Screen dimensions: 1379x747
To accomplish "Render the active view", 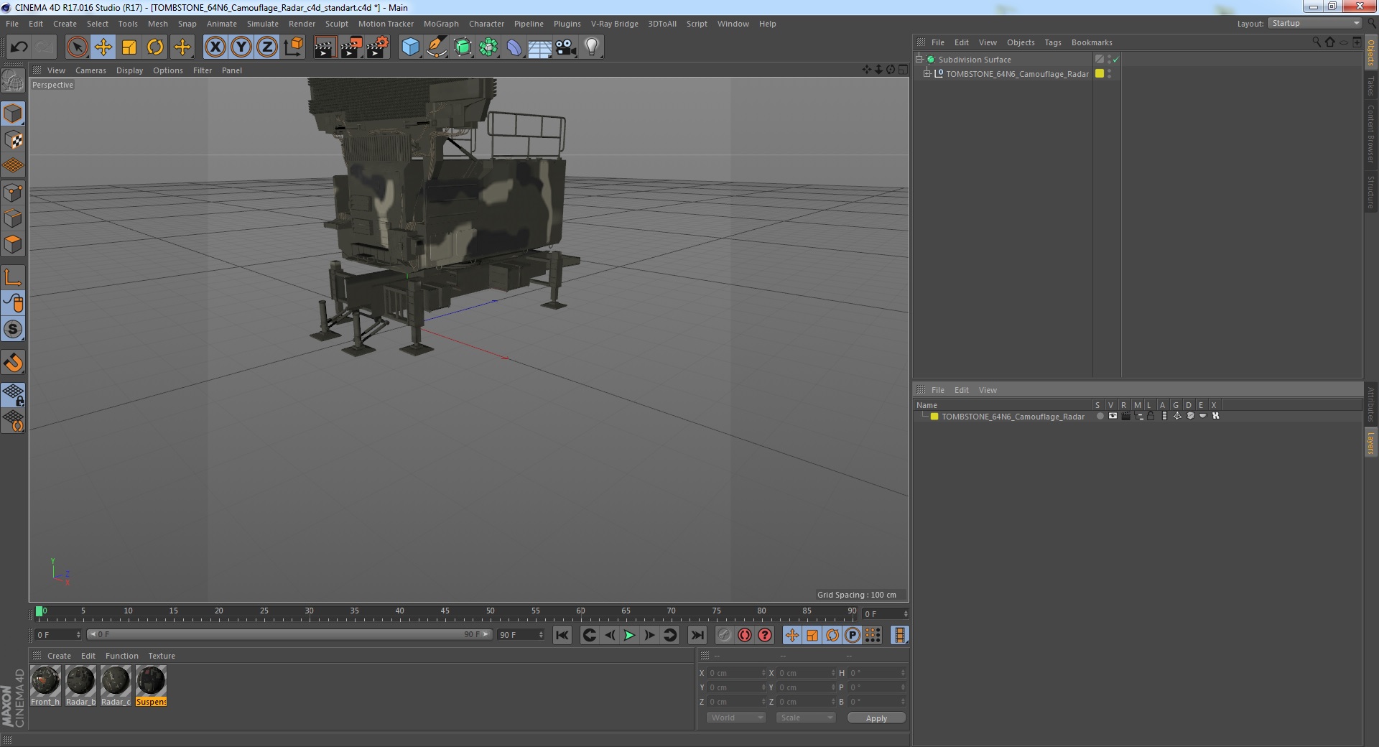I will 325,47.
